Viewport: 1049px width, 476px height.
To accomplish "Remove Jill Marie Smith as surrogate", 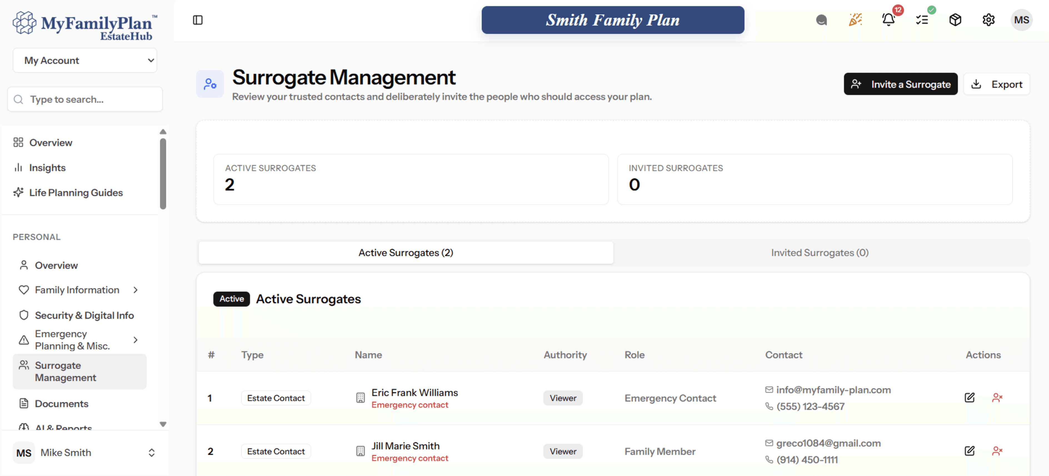I will coord(997,451).
